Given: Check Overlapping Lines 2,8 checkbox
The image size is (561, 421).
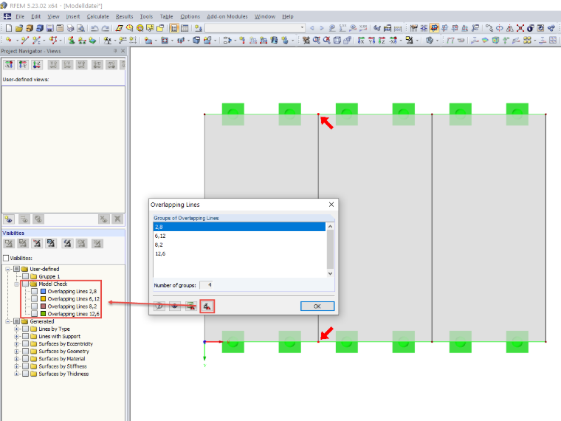Looking at the screenshot, I should tap(35, 291).
